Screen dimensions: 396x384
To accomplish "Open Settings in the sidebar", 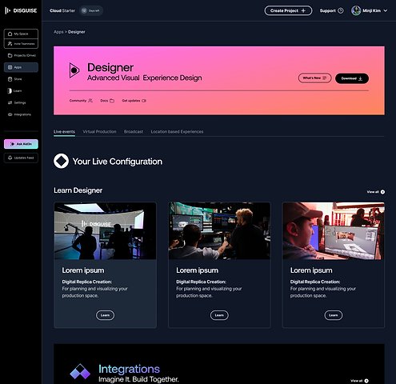I will point(17,102).
